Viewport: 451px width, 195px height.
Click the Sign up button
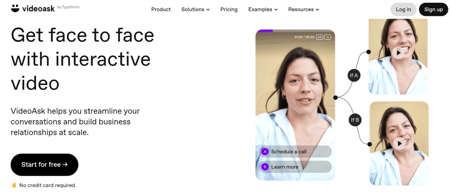433,9
